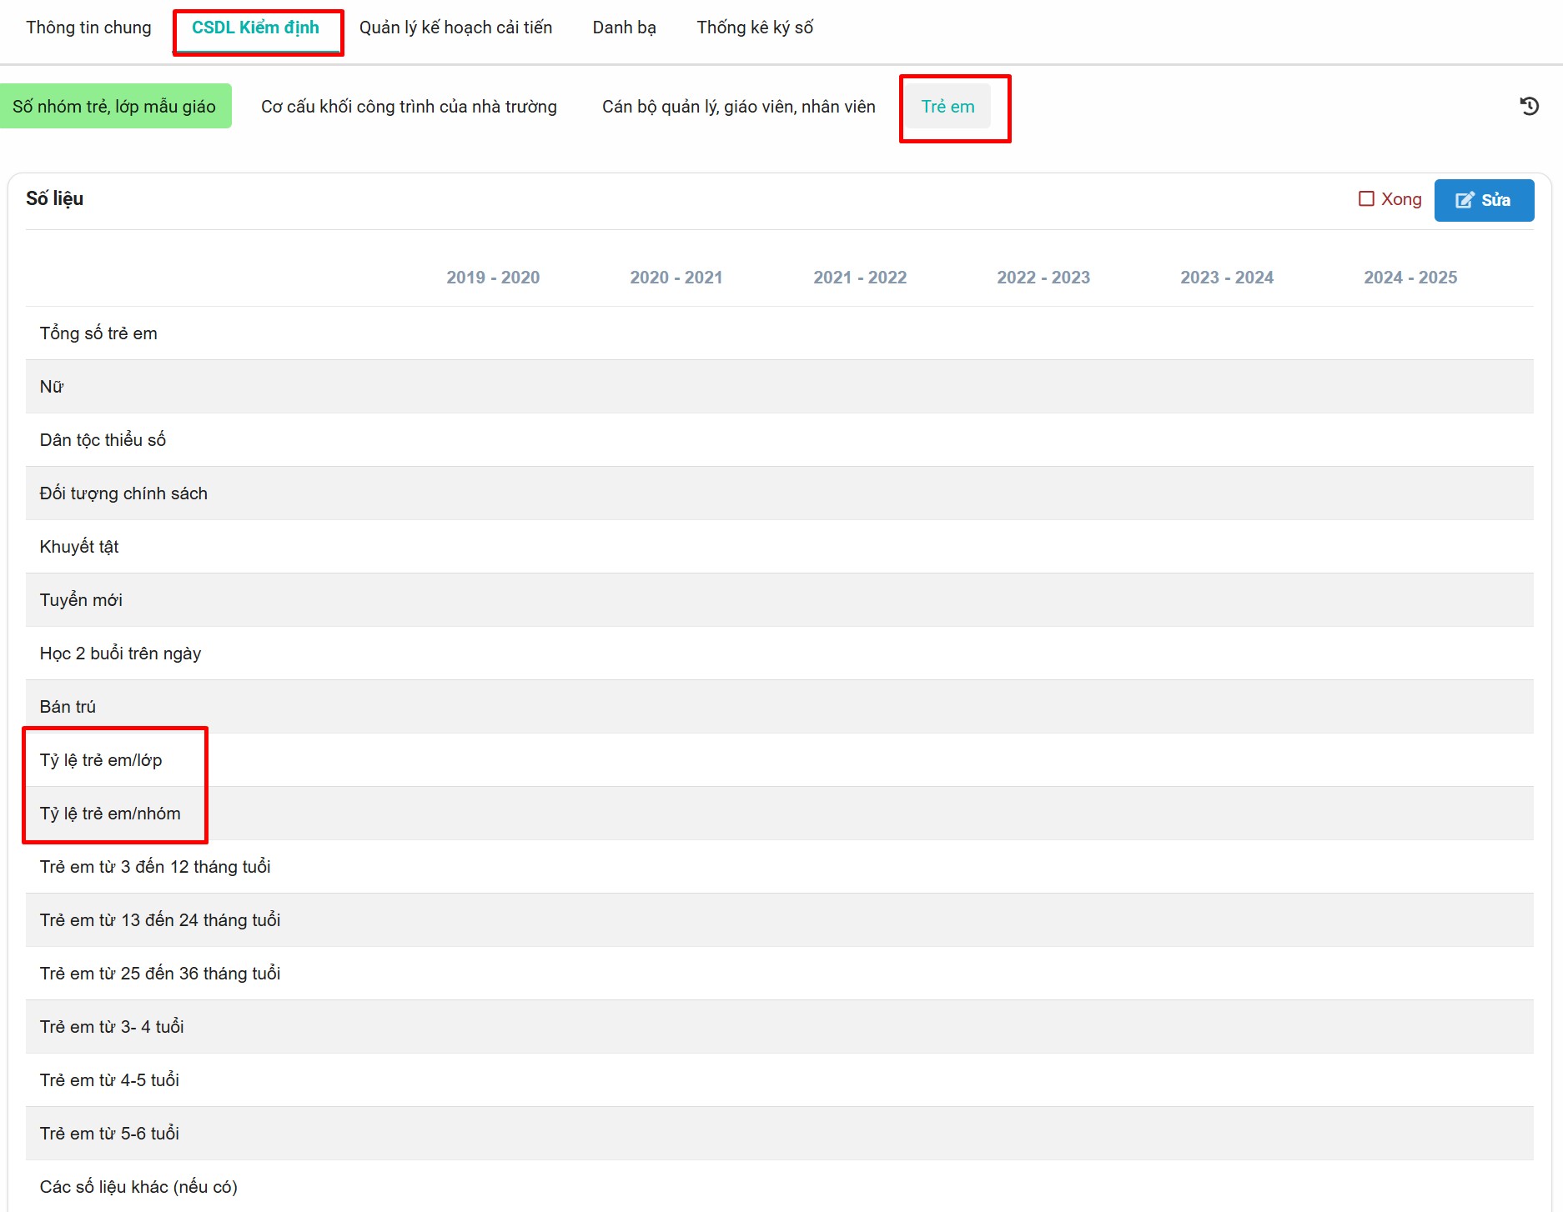Click the history restore icon
Image resolution: width=1563 pixels, height=1212 pixels.
[1529, 106]
